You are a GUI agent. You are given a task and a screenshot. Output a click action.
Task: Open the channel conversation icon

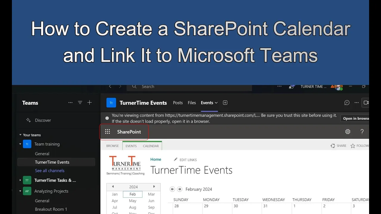click(x=347, y=103)
